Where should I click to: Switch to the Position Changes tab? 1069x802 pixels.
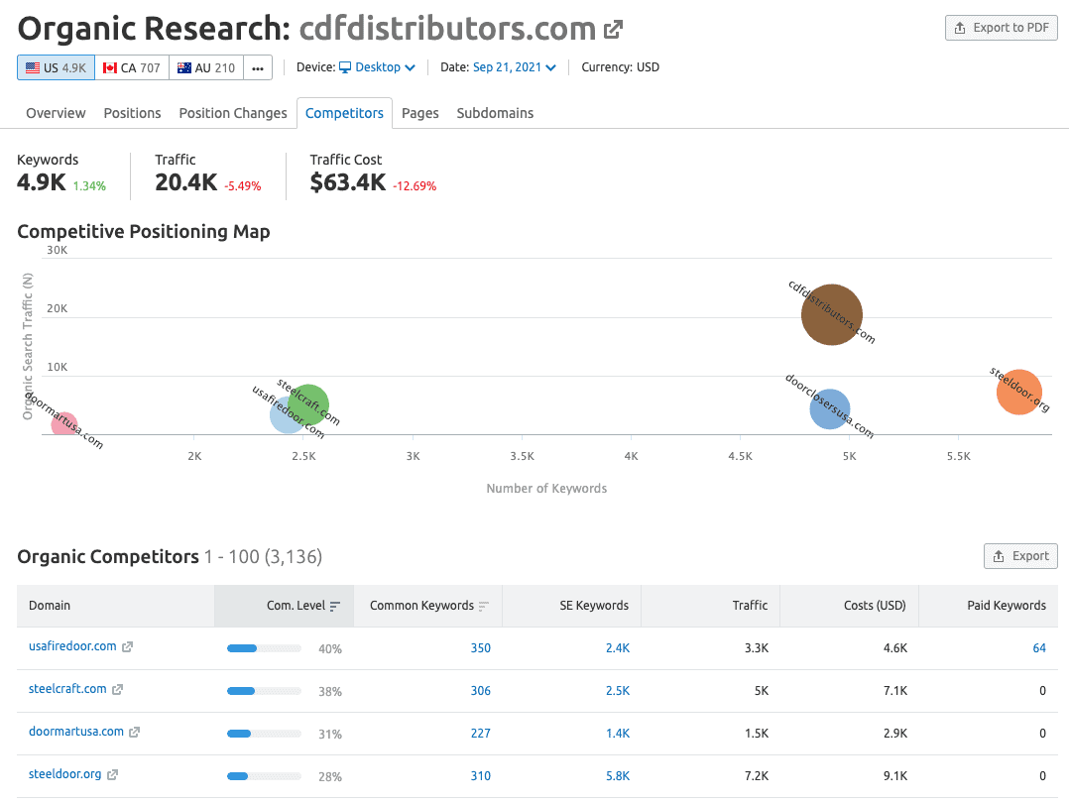click(233, 113)
